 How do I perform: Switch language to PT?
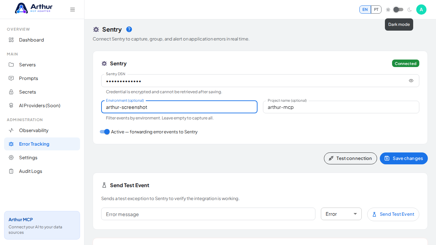point(376,10)
